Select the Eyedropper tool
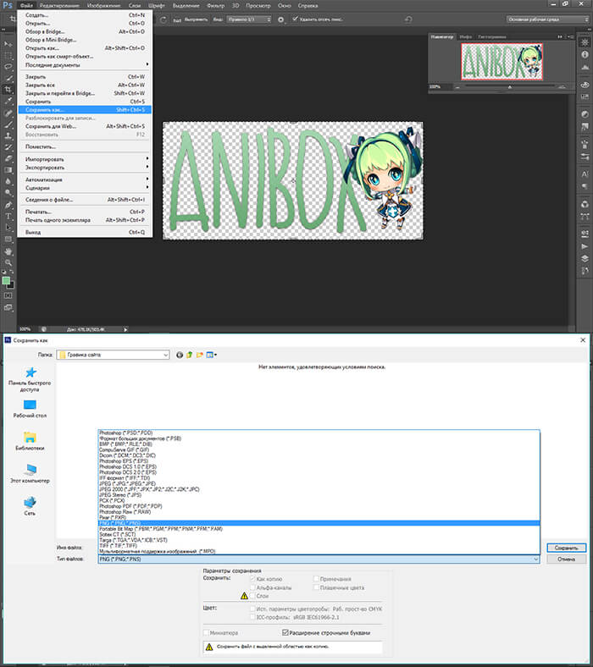Viewport: 593px width, 667px height. click(8, 101)
